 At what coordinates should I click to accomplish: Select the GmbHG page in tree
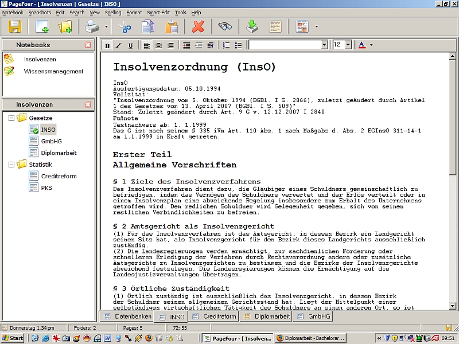coord(51,141)
